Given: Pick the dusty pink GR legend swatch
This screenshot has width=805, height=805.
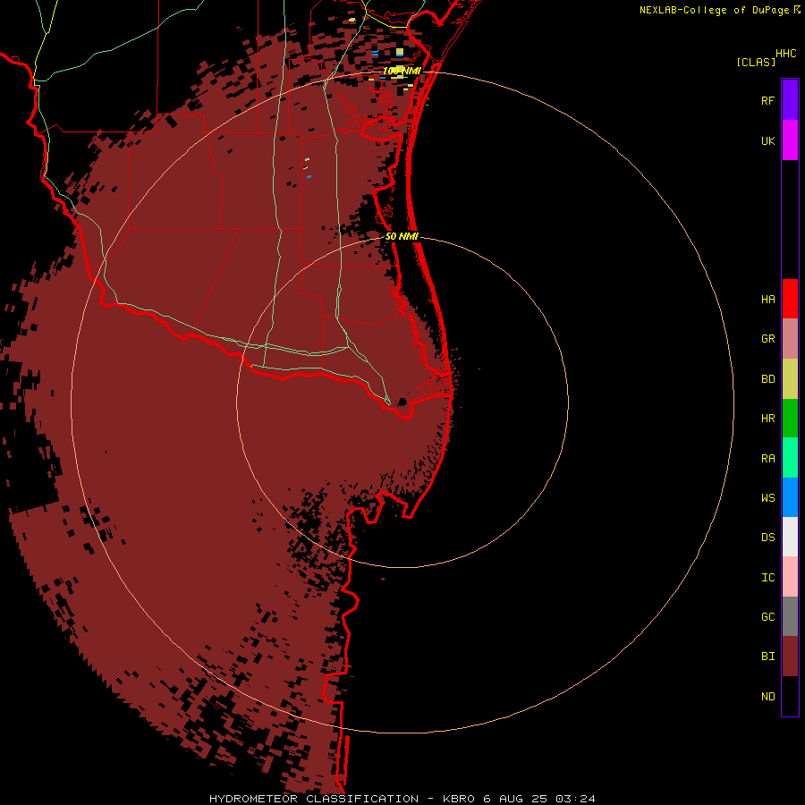Looking at the screenshot, I should click(790, 339).
